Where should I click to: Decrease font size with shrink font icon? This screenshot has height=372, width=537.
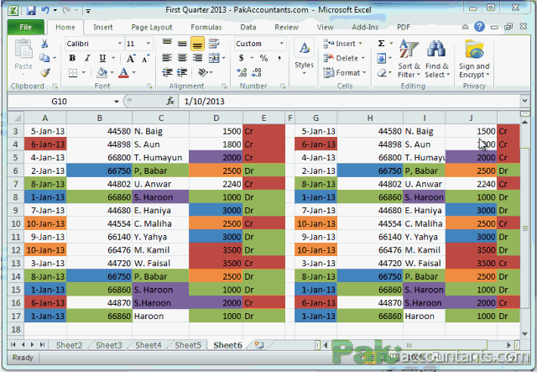coord(145,58)
